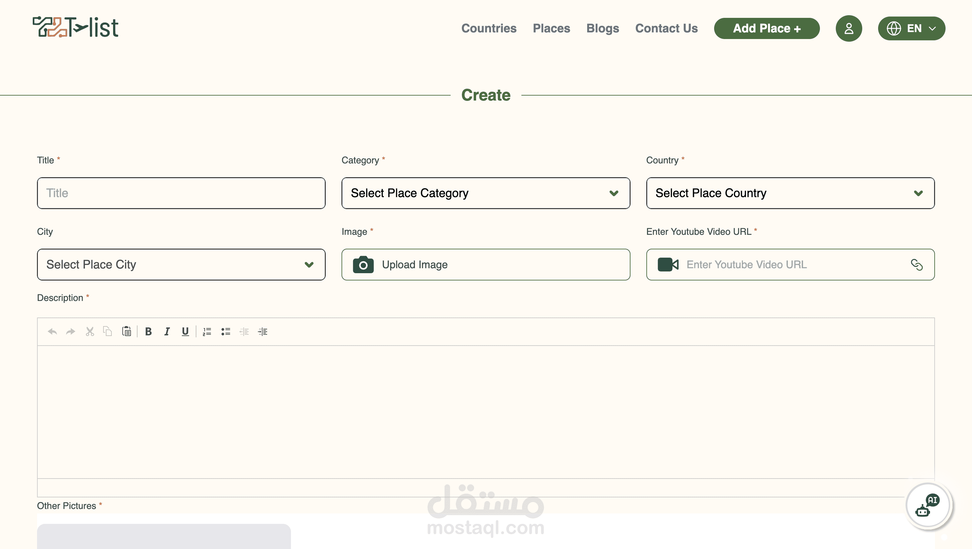Toggle italic formatting in description editor
Screen dimensions: 972x549
click(x=167, y=331)
